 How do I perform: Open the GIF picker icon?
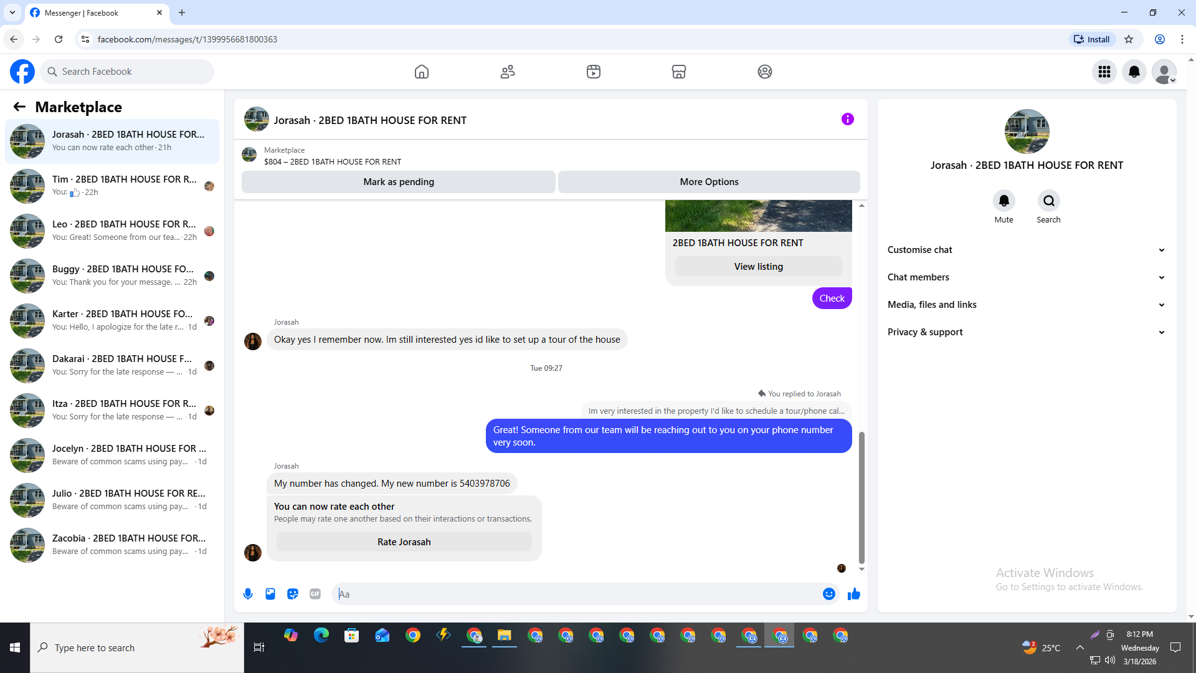coord(315,594)
